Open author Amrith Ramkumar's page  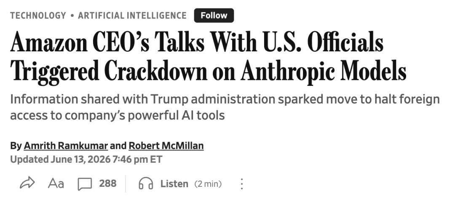[x=66, y=146]
